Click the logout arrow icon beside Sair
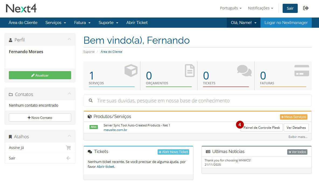This screenshot has width=319, height=194. coord(306,8)
